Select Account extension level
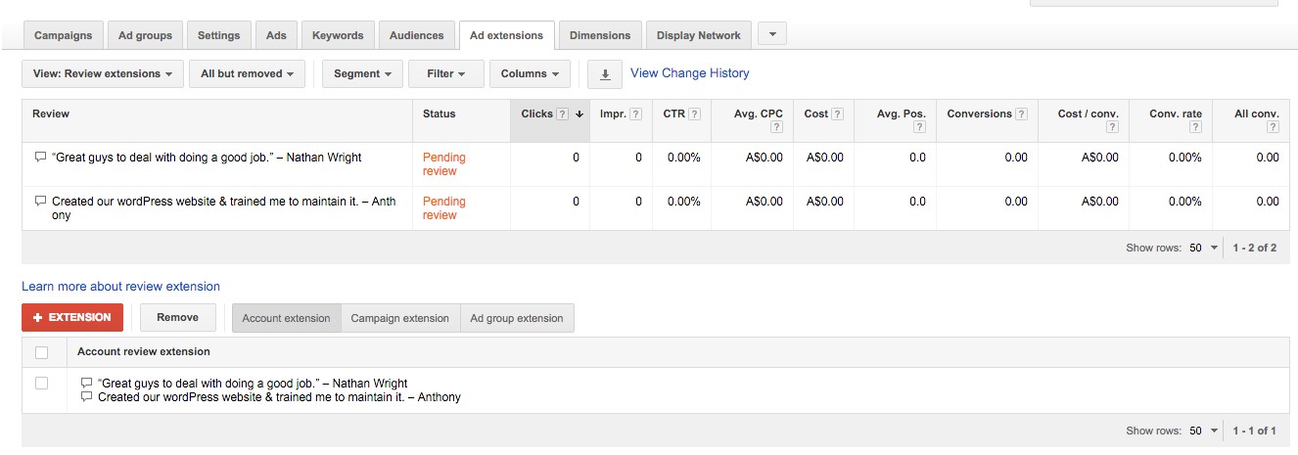The height and width of the screenshot is (455, 1298). 286,318
